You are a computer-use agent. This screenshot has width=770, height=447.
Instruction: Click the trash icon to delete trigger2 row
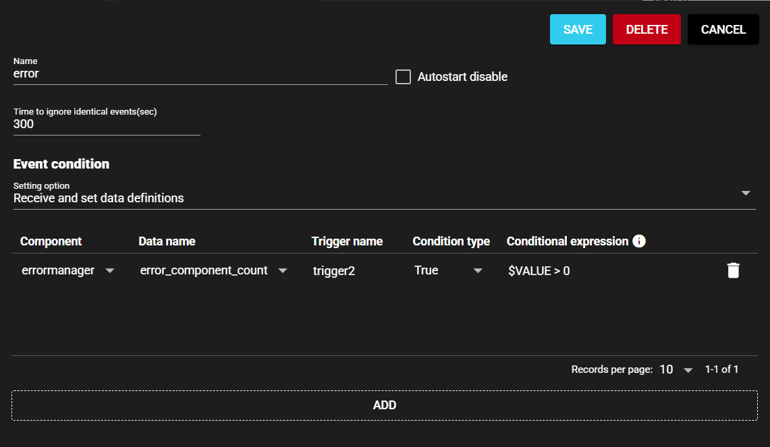click(x=733, y=270)
